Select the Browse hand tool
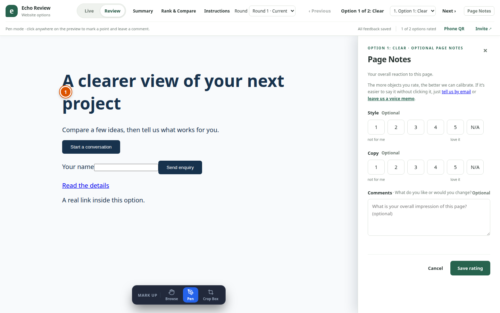The image size is (500, 313). tap(172, 295)
